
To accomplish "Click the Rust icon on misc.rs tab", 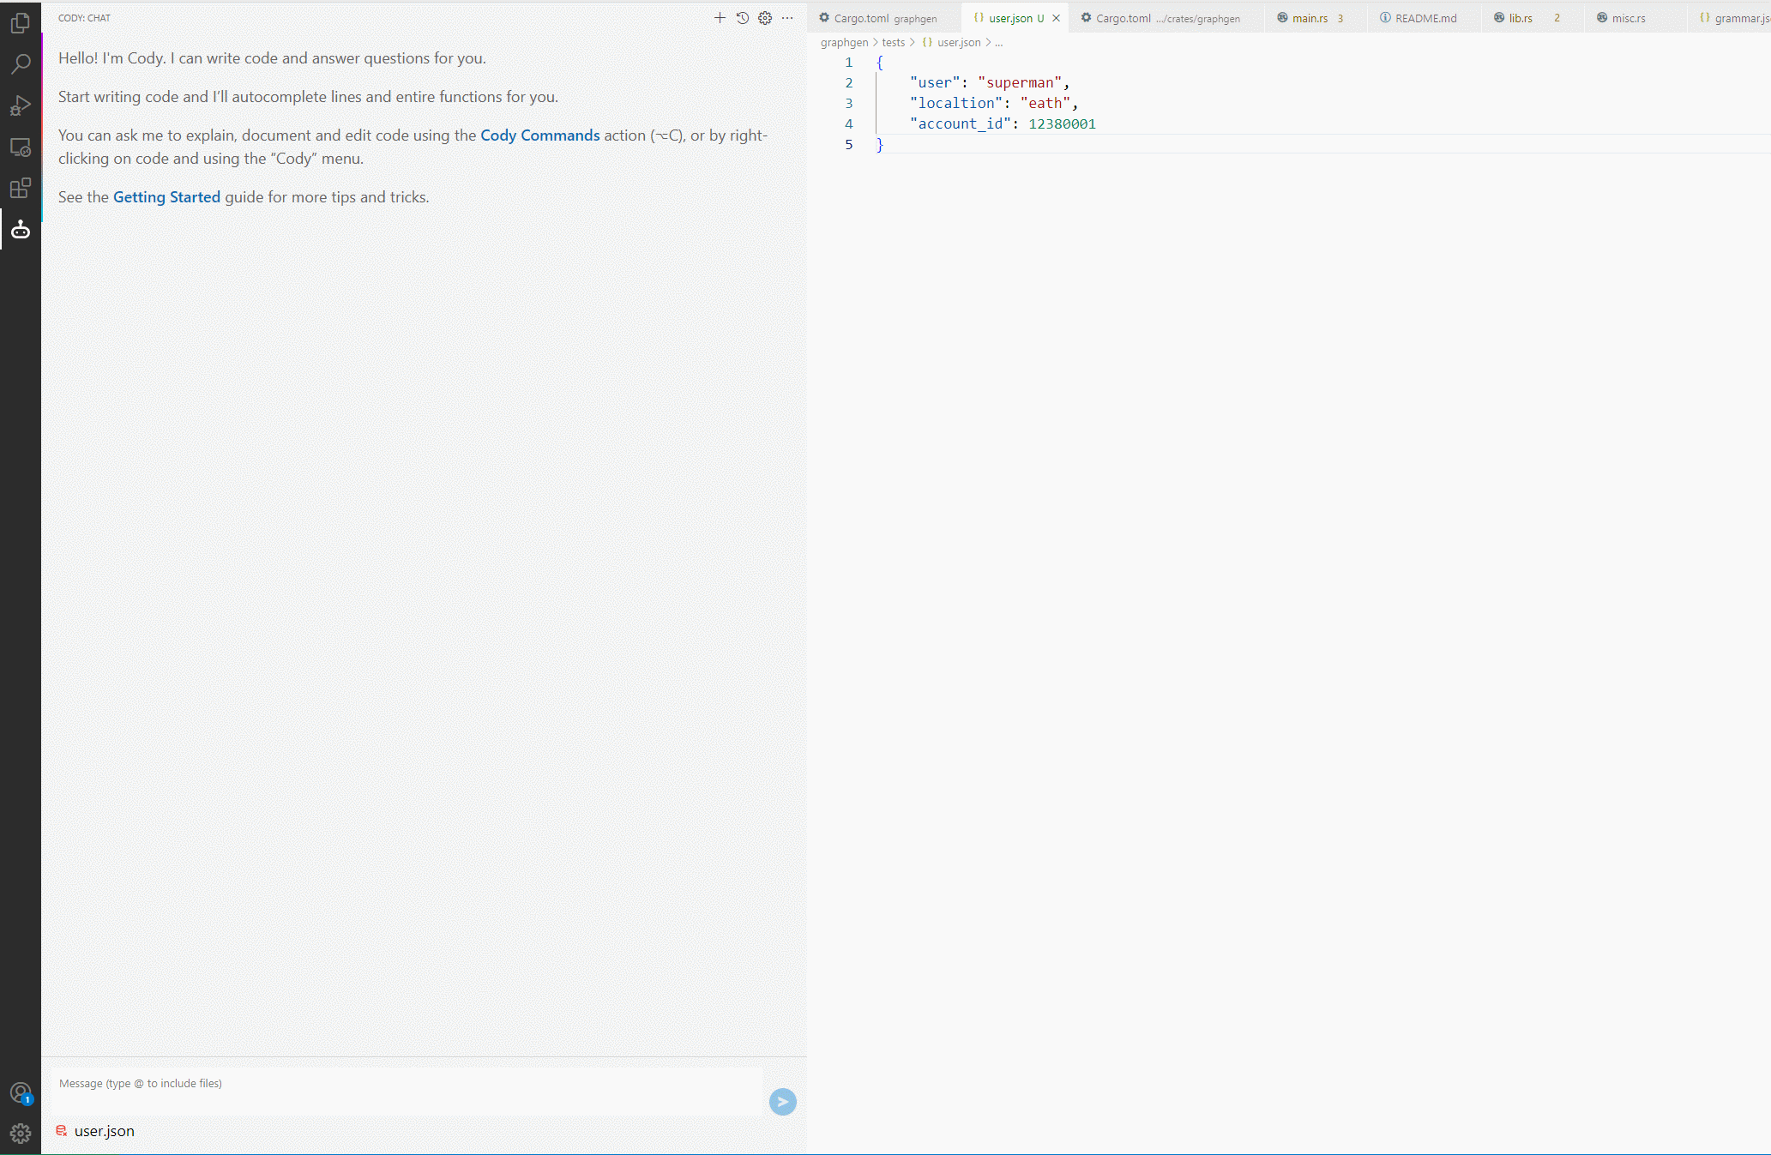I will coord(1602,17).
